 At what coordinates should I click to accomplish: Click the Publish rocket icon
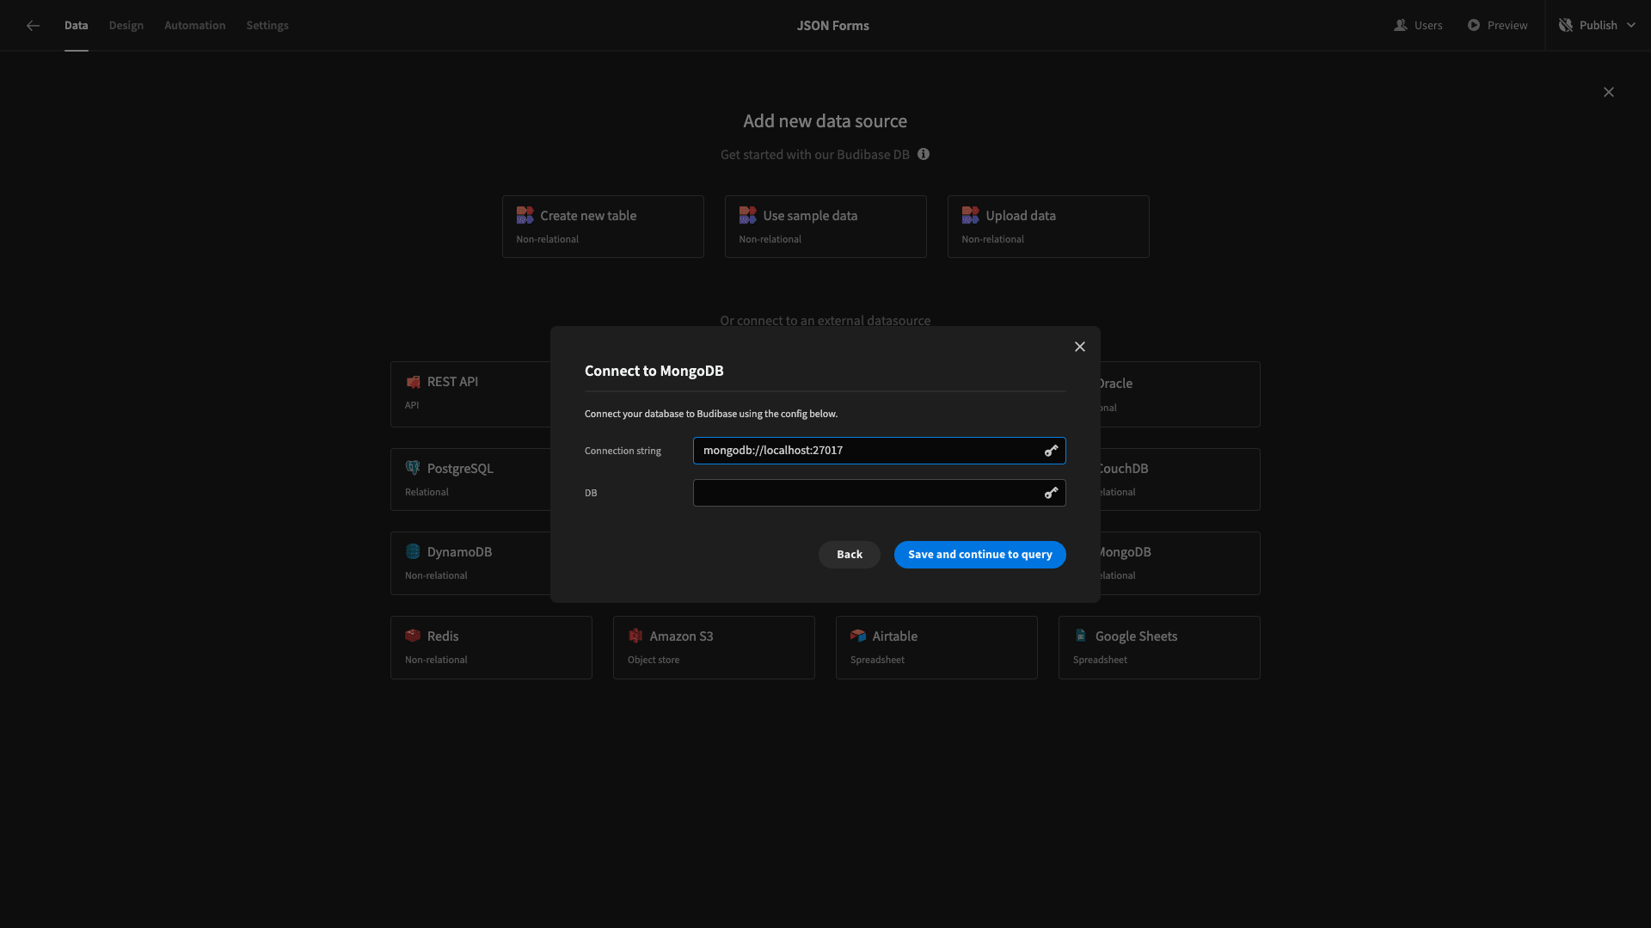(1566, 26)
